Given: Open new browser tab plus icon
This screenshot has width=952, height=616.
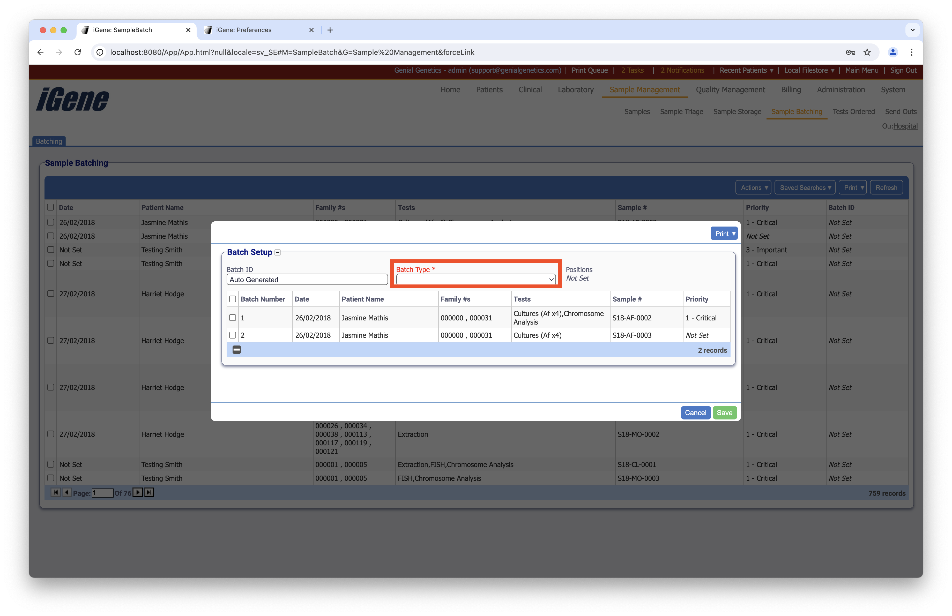Looking at the screenshot, I should (330, 30).
